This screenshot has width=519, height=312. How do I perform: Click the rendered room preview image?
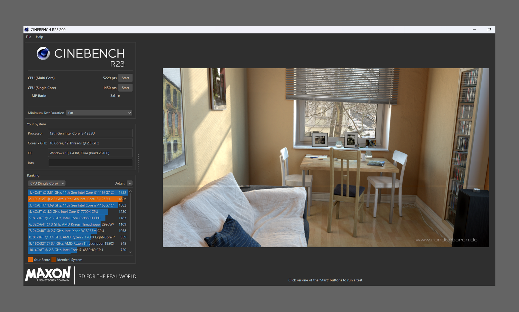pyautogui.click(x=325, y=158)
